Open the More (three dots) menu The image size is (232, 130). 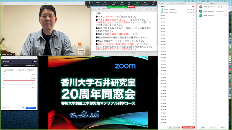coord(153,3)
